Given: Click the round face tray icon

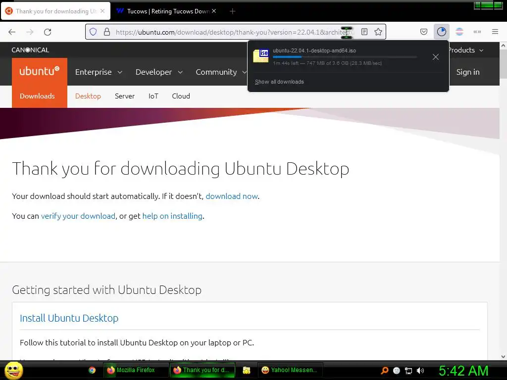Looking at the screenshot, I should (x=397, y=371).
